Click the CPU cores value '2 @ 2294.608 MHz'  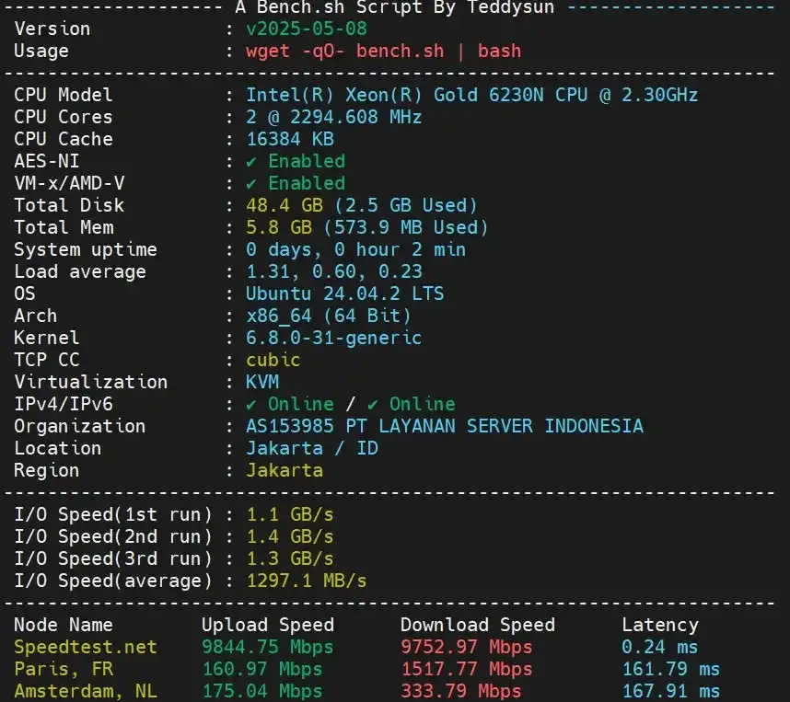click(333, 117)
